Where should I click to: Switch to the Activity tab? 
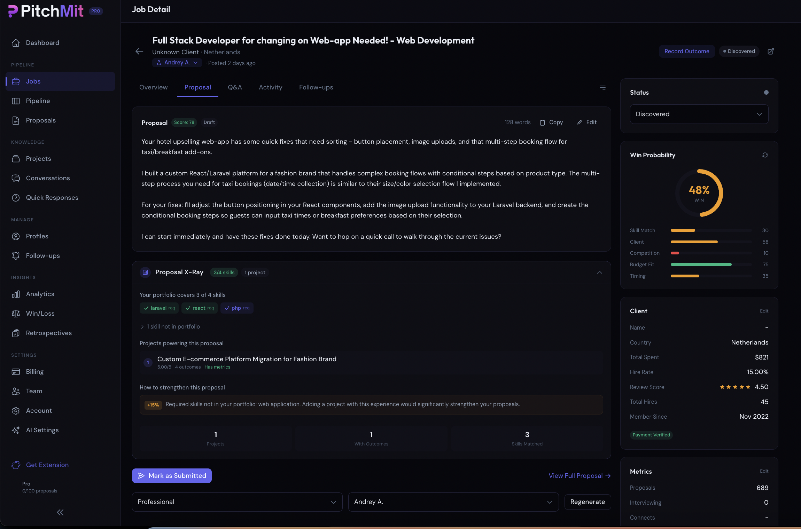270,87
